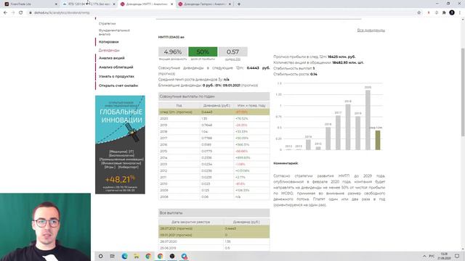Select the 09.01.2021 forecast payout row
The height and width of the screenshot is (261, 465).
tap(214, 235)
